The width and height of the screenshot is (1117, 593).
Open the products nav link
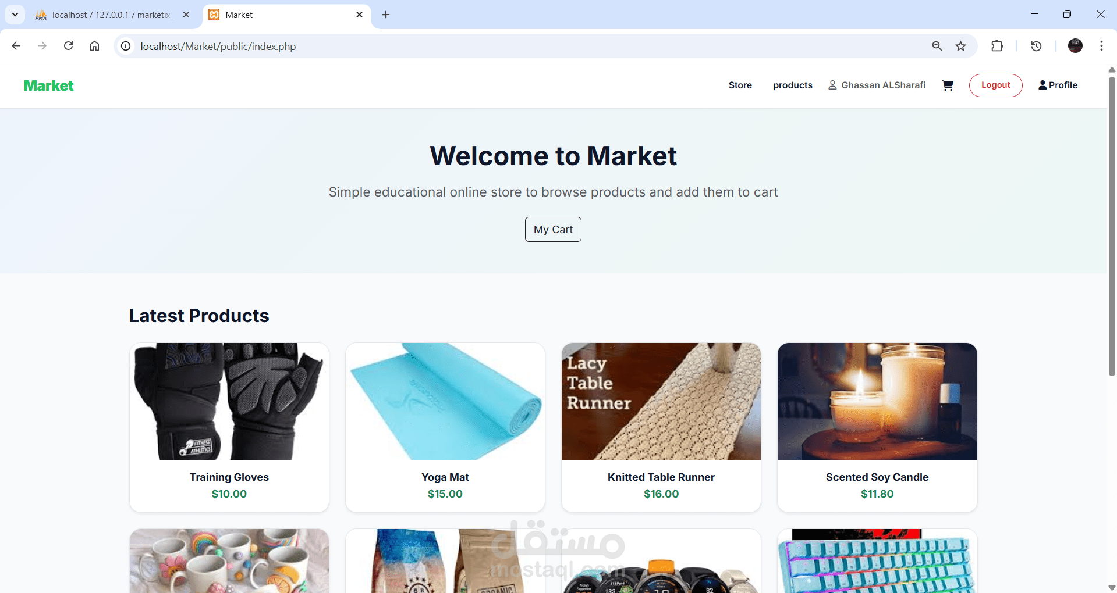click(x=792, y=85)
